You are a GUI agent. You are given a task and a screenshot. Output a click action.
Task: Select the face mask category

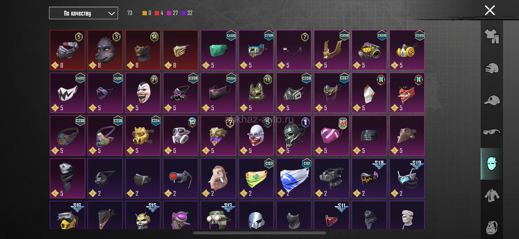[x=492, y=164]
